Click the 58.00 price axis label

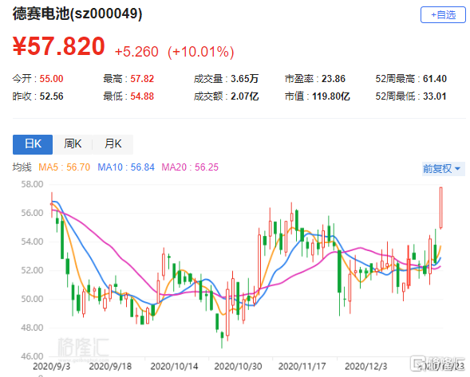(32, 184)
